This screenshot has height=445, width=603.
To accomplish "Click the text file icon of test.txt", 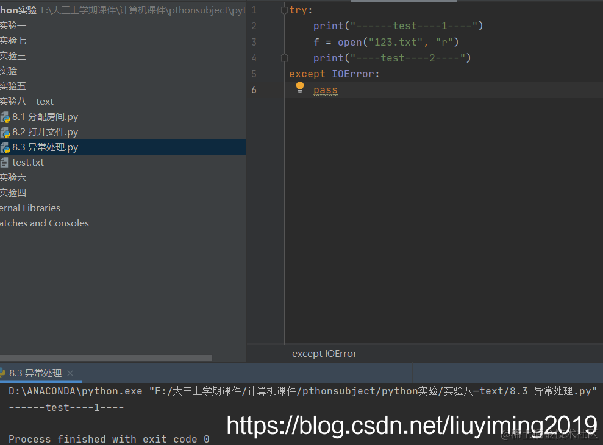I will 4,163.
